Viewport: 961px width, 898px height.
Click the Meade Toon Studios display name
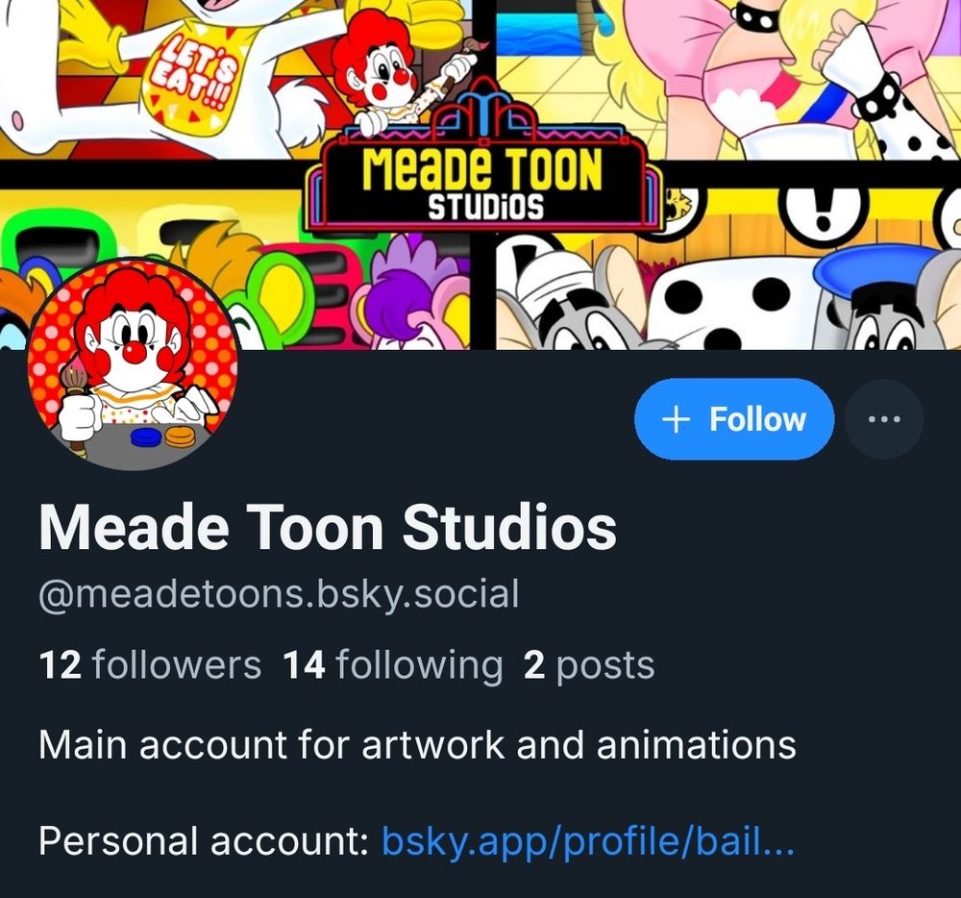[x=328, y=528]
